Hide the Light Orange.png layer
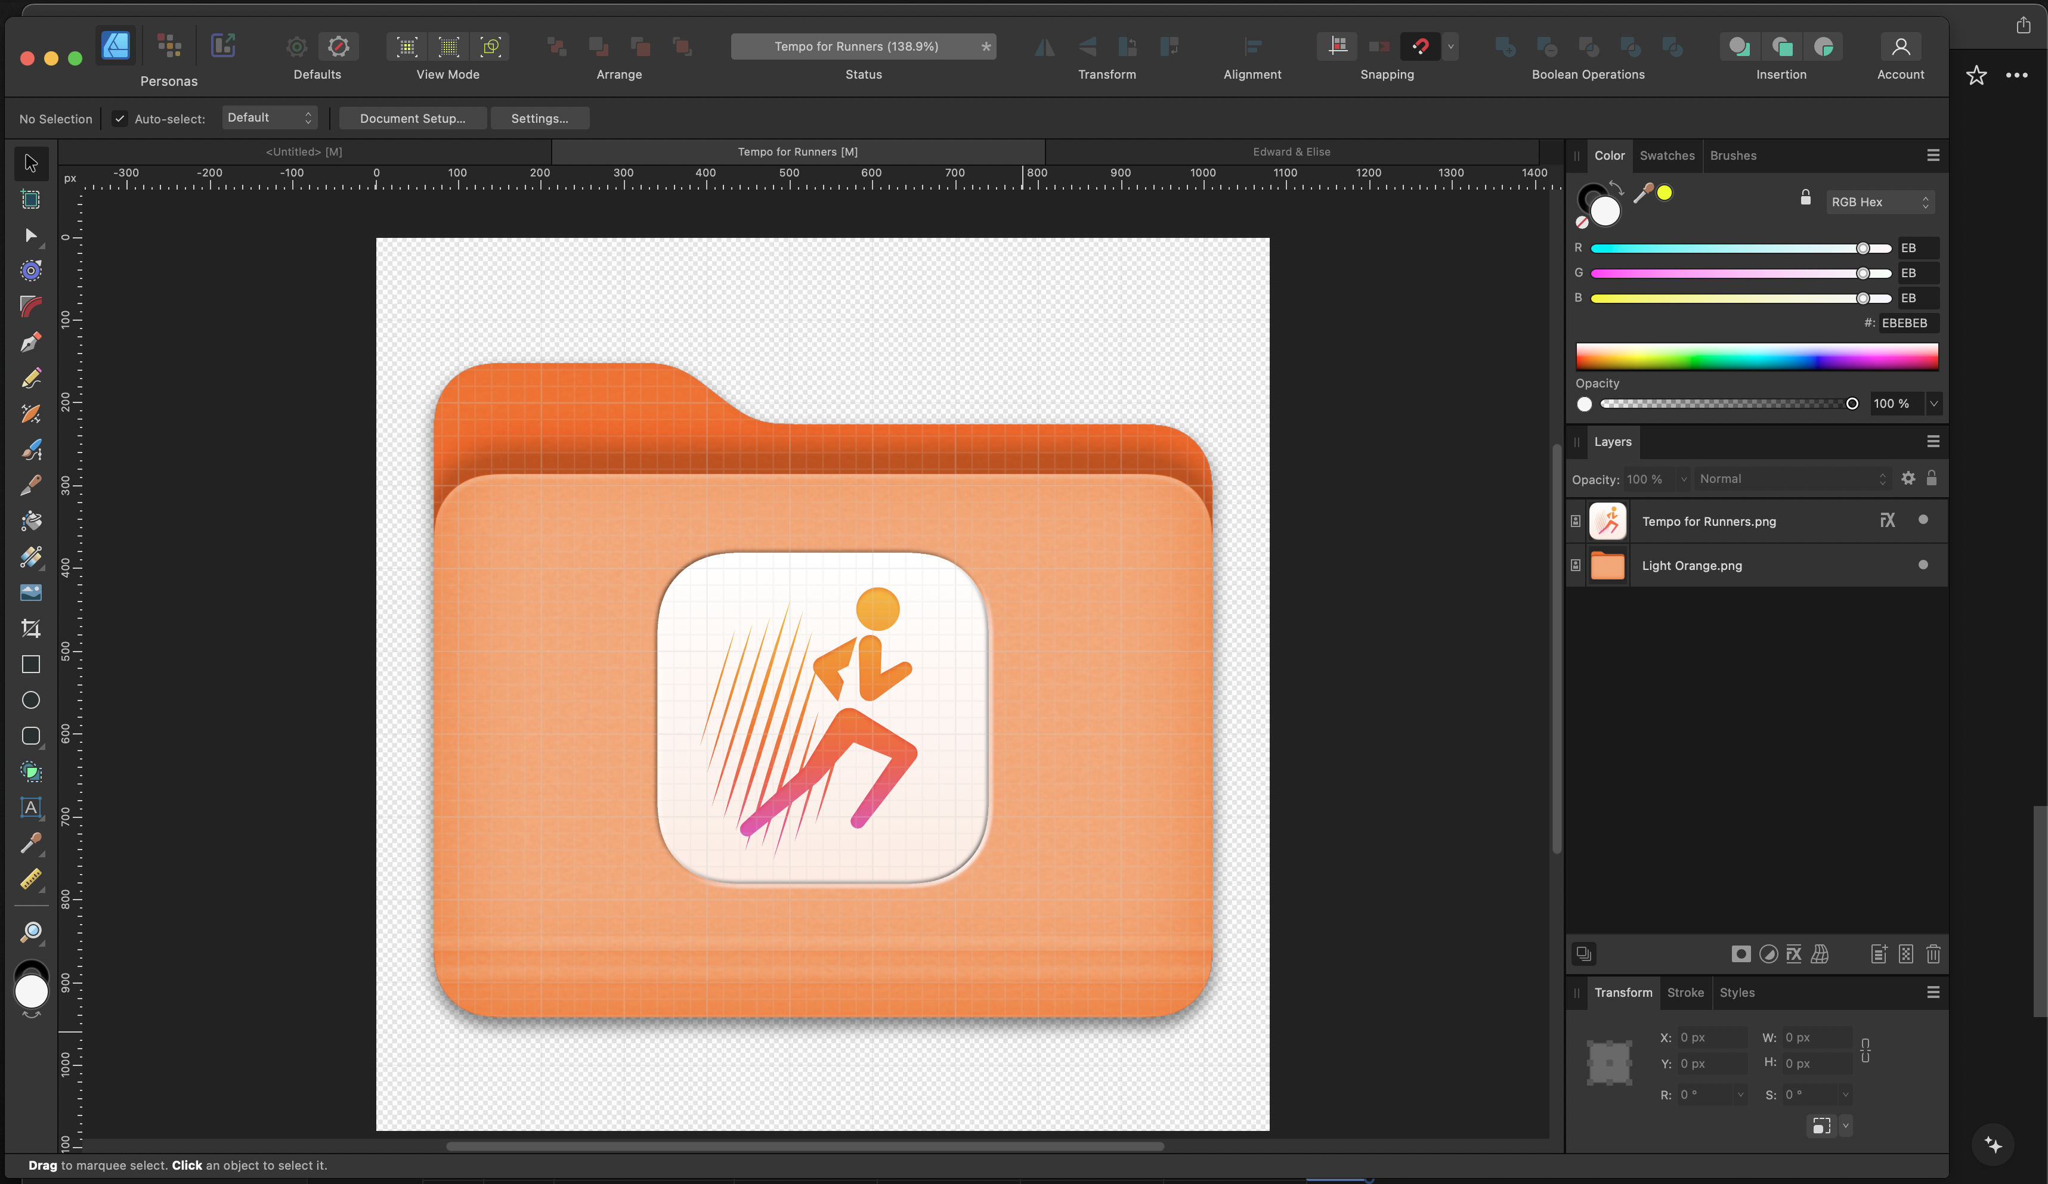This screenshot has height=1184, width=2048. (1923, 565)
